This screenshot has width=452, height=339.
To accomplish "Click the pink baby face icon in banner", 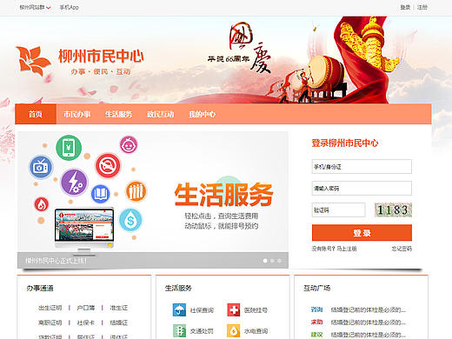I will (x=129, y=145).
